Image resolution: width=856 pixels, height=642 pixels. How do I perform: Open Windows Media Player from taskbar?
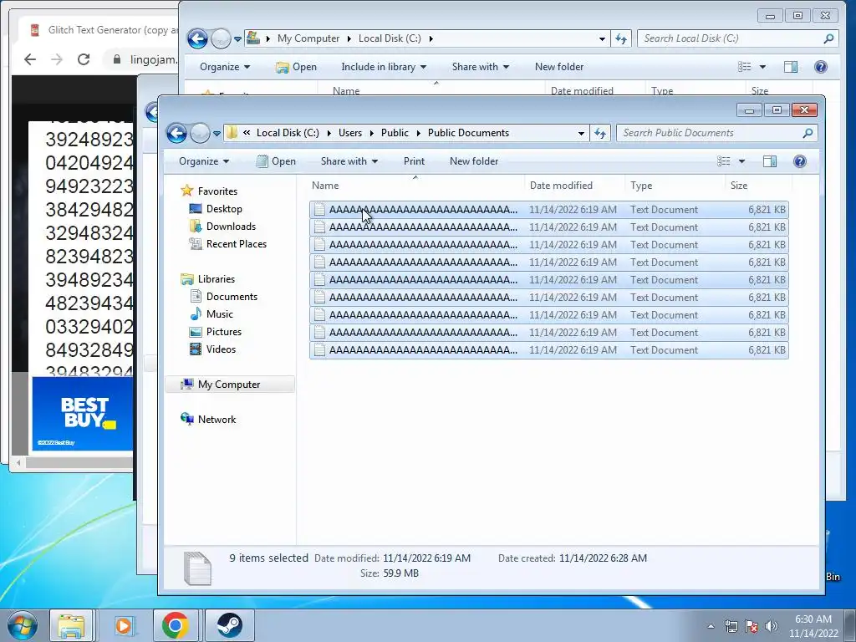[124, 625]
